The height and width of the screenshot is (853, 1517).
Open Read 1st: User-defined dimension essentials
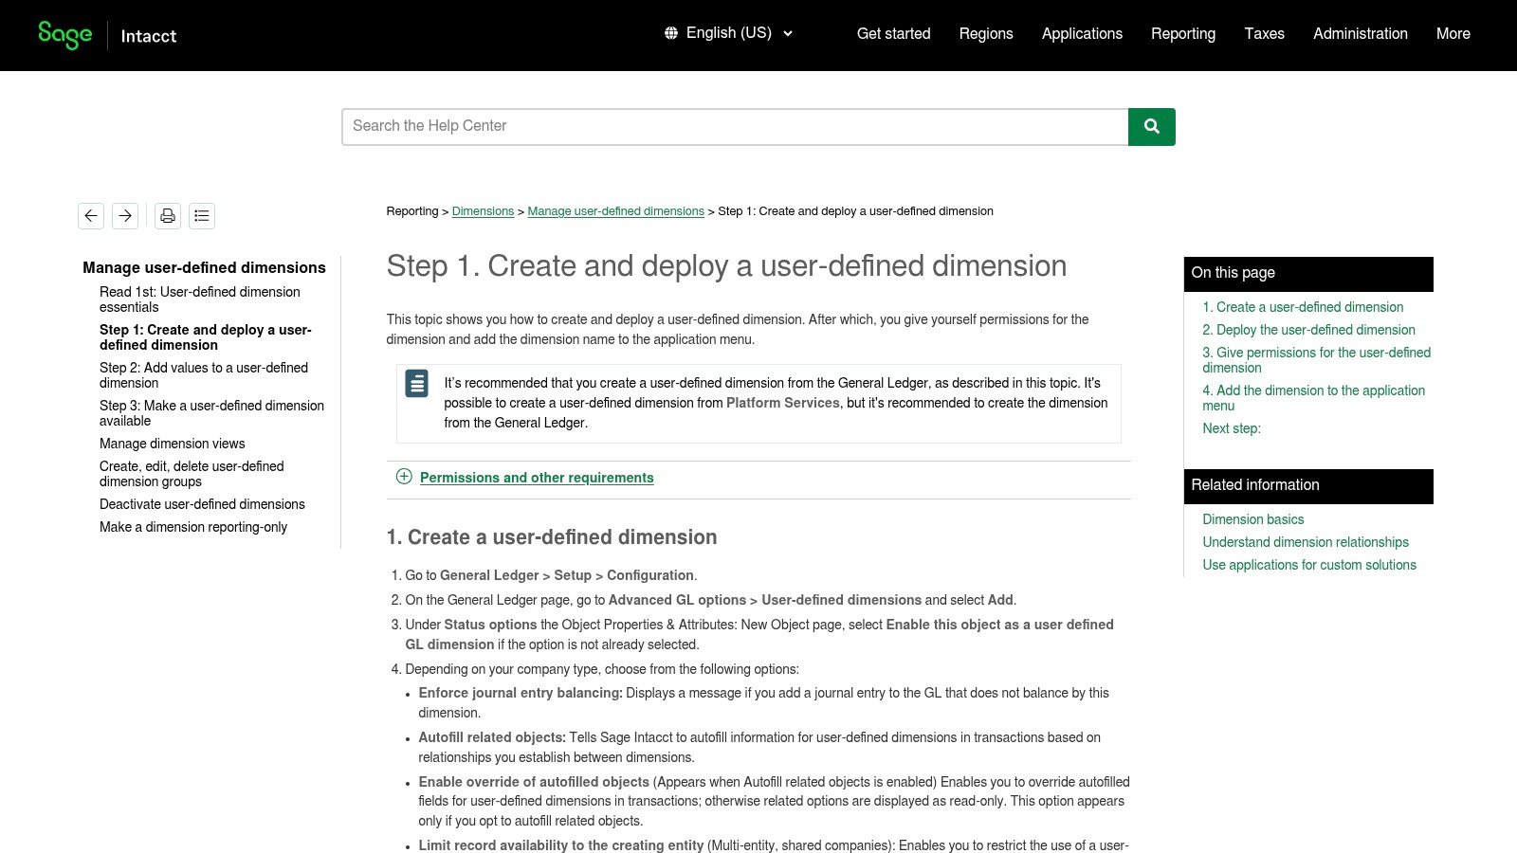(200, 299)
